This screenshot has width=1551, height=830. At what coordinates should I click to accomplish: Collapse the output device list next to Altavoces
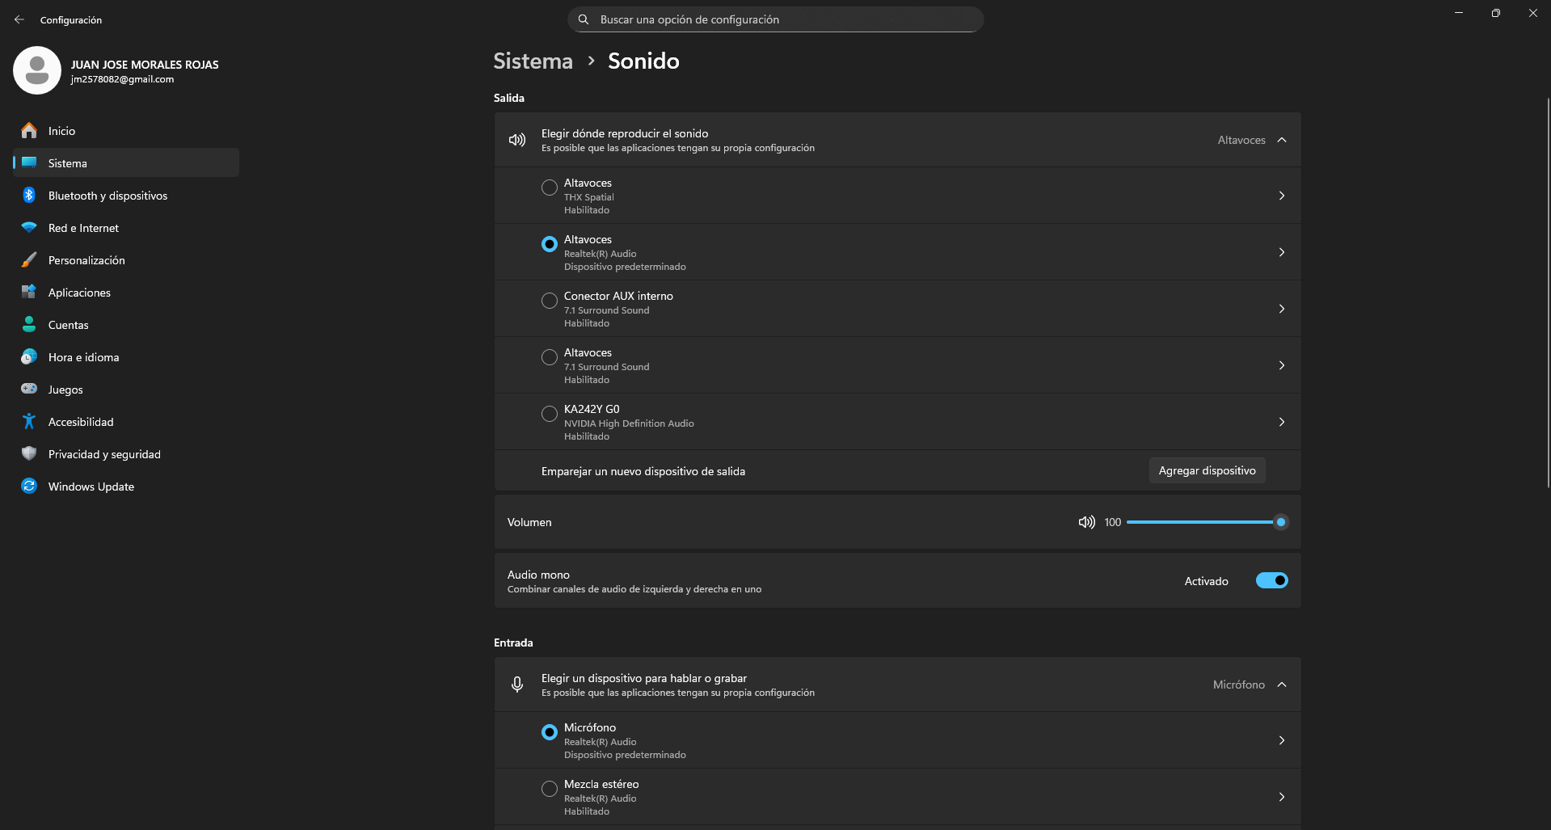[1282, 140]
